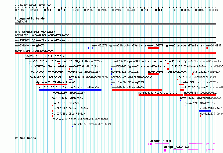Click nsv5597381 (Ebert2021) label

coord(68,114)
